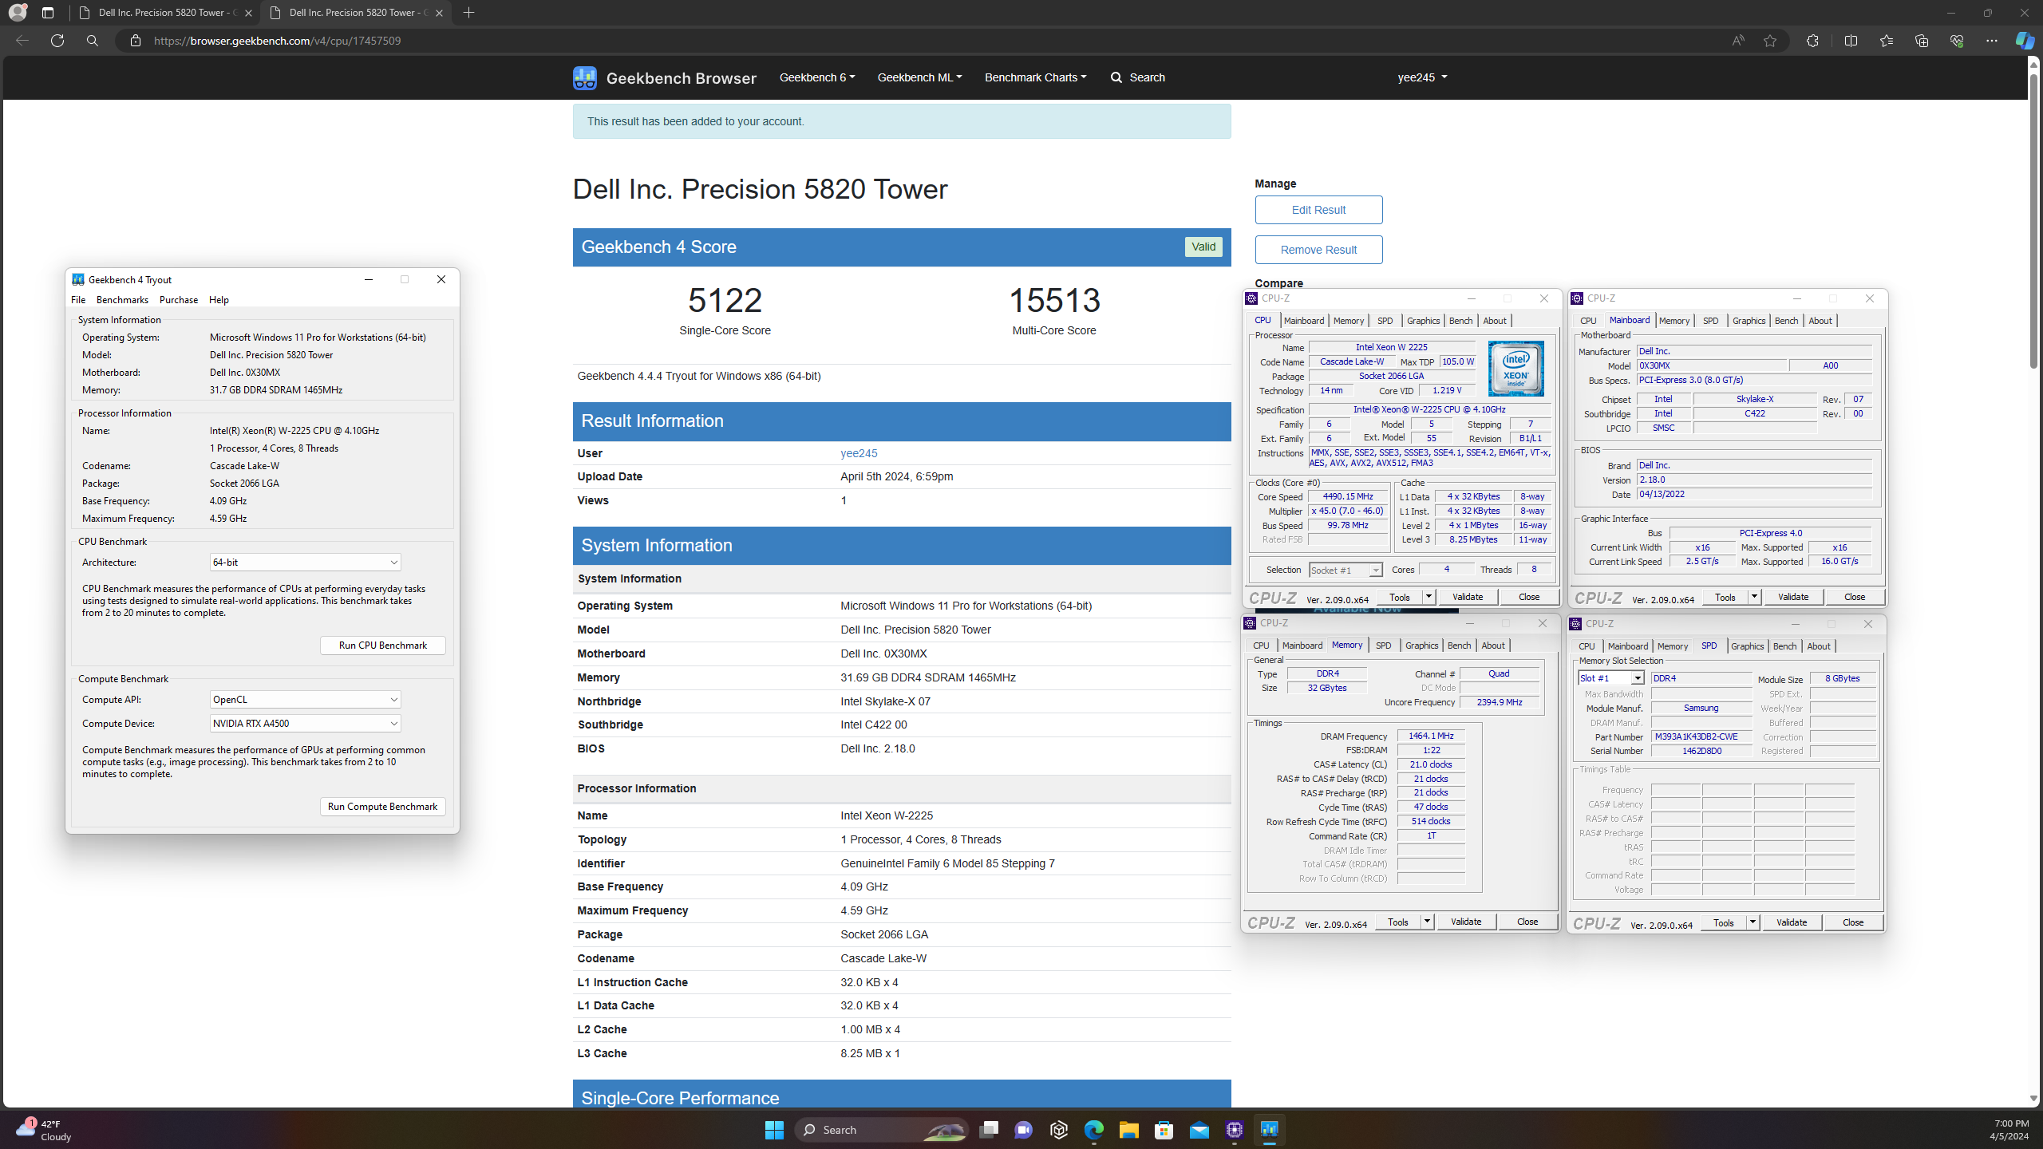
Task: Open the Collections icon in Edge toolbar
Action: (1922, 41)
